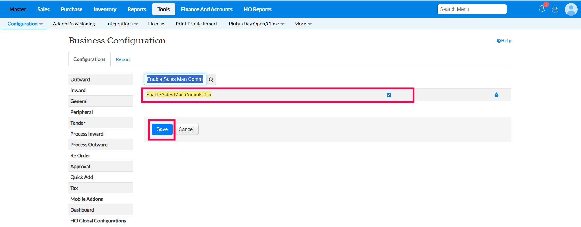Select the HO Global Configurations category
The image size is (581, 227).
point(98,221)
